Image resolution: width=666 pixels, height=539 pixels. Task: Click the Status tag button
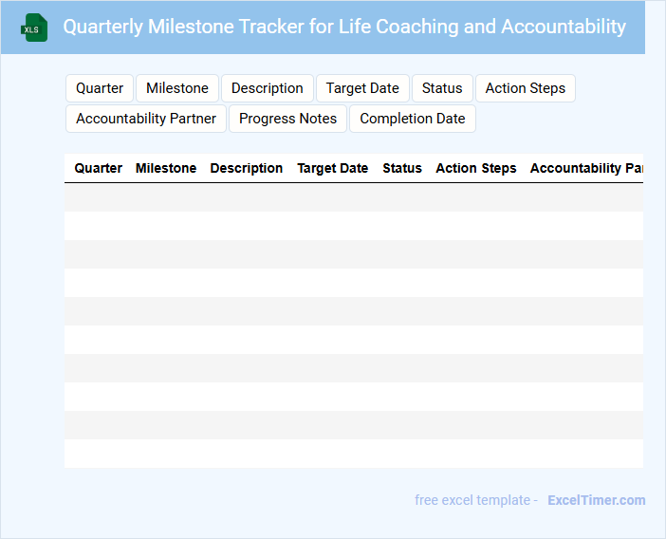pos(442,88)
